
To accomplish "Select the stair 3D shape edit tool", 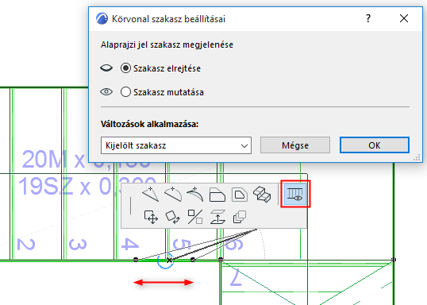I will pyautogui.click(x=262, y=195).
